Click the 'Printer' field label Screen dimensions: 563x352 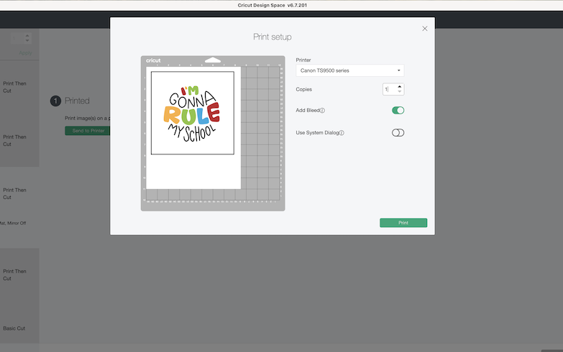coord(303,60)
